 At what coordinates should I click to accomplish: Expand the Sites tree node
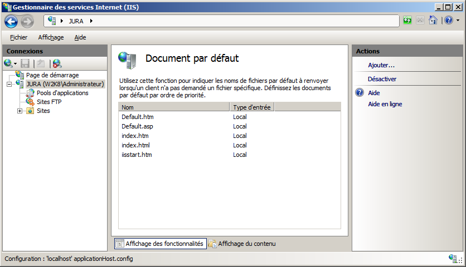pyautogui.click(x=20, y=111)
